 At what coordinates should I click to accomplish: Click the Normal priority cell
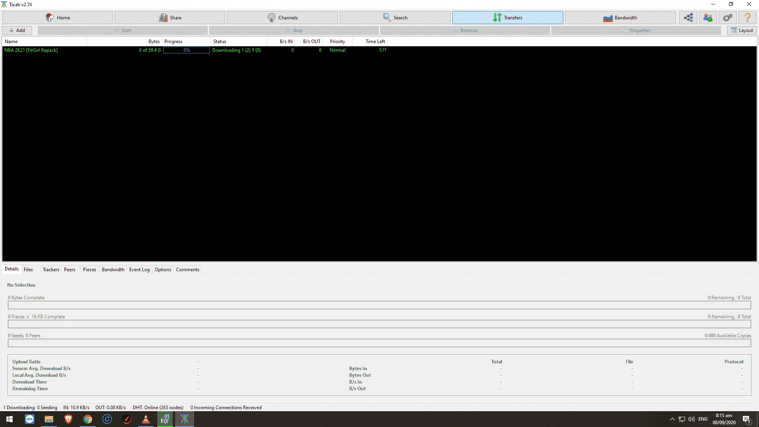coord(338,50)
